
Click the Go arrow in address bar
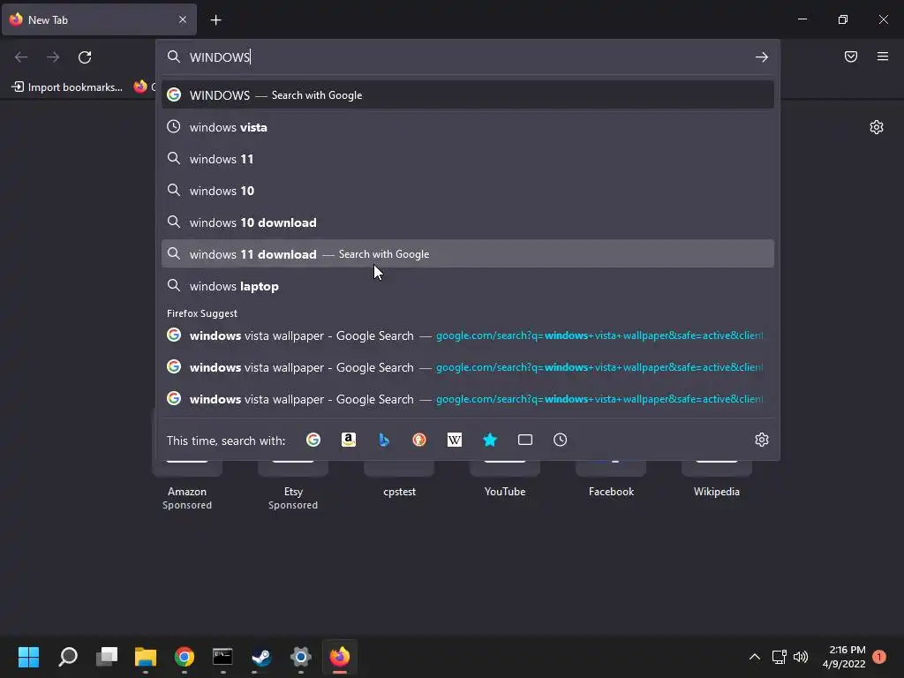pos(762,56)
